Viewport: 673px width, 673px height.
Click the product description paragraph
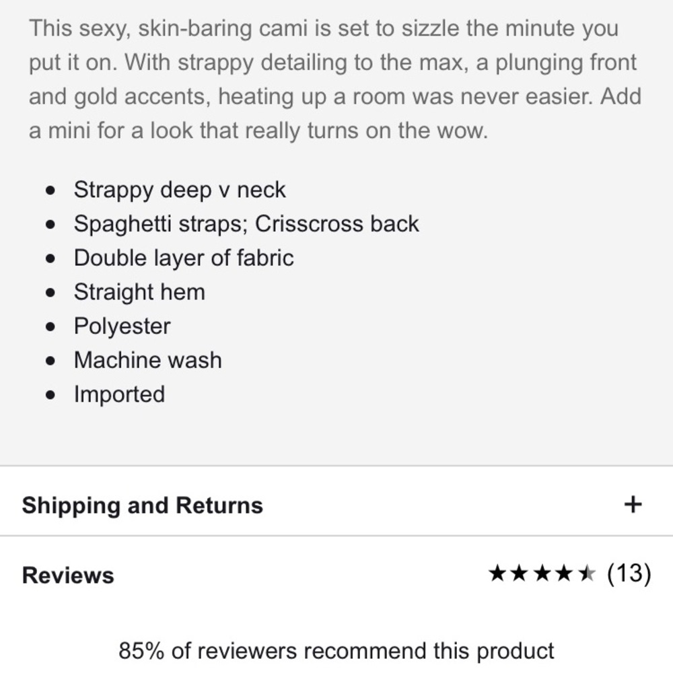334,79
